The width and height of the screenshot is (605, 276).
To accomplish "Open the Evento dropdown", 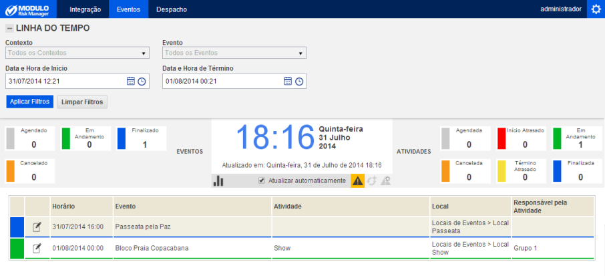I will (234, 53).
